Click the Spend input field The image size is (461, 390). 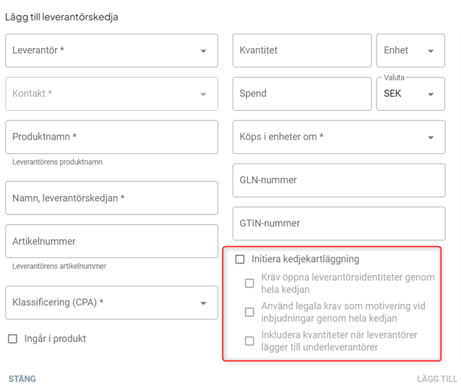pyautogui.click(x=302, y=94)
